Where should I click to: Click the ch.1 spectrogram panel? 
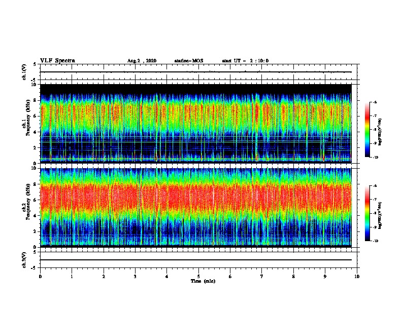196,124
